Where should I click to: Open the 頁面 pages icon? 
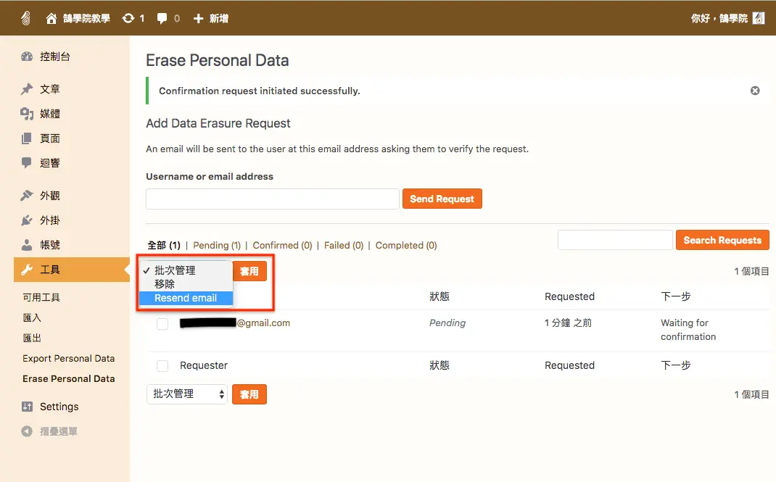[x=27, y=138]
